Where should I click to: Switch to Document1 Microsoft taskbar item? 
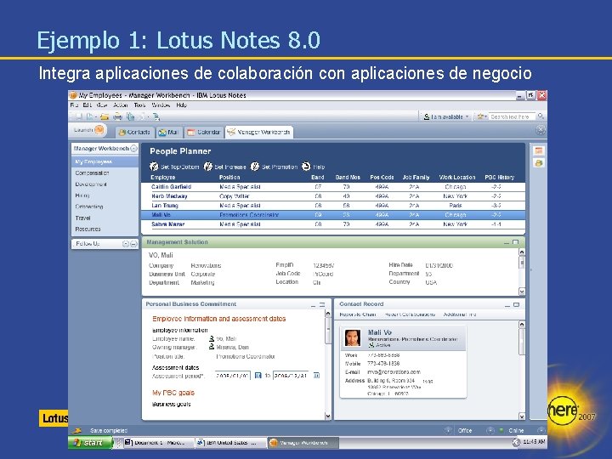tap(158, 442)
